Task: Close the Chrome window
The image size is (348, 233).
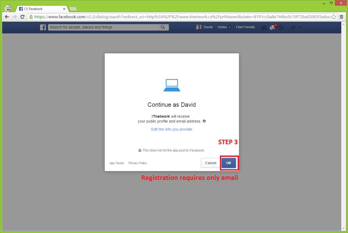Action: [340, 3]
